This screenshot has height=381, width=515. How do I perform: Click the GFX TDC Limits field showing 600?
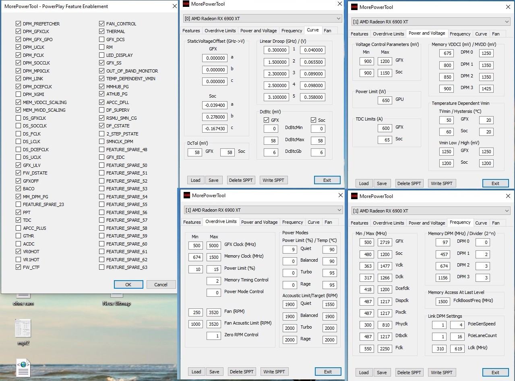(x=385, y=128)
